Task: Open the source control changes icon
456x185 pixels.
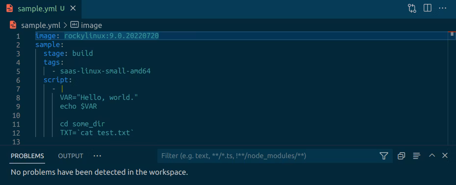Action: (412, 8)
